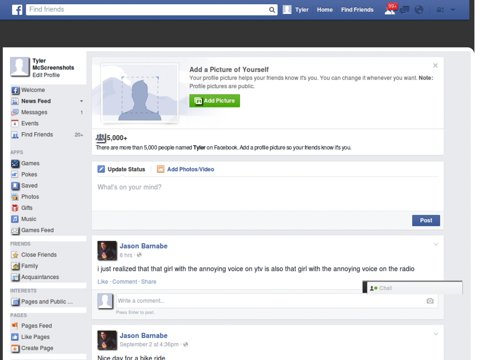Open the messages chat bubble icon in top bar
Image resolution: width=480 pixels, height=360 pixels.
coord(405,10)
